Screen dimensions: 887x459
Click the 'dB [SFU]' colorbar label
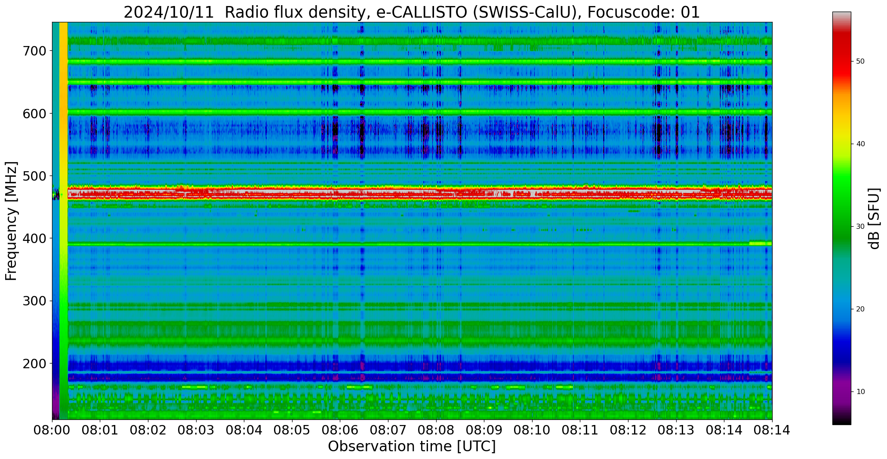874,219
